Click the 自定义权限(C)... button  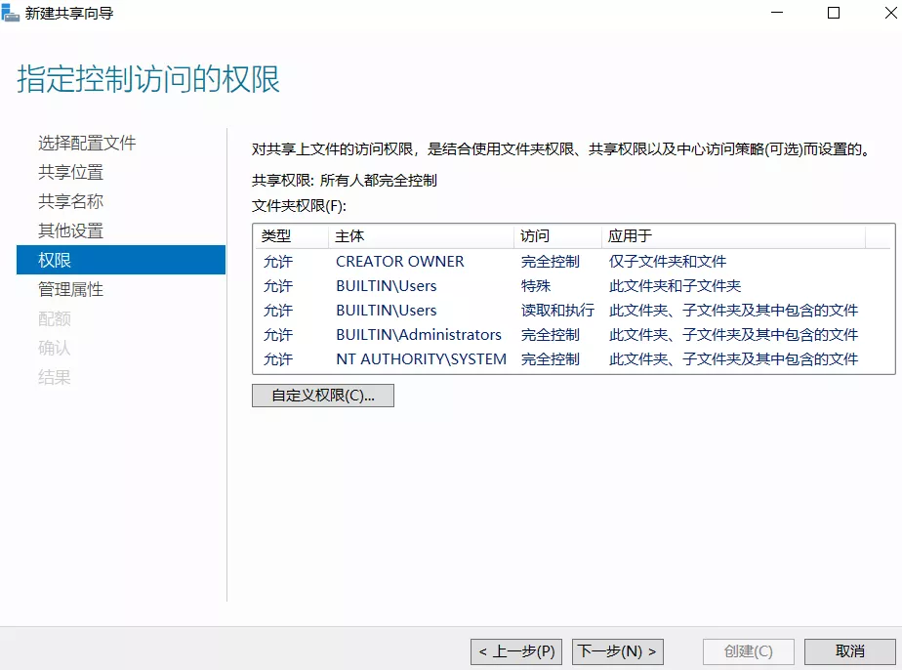pyautogui.click(x=322, y=396)
